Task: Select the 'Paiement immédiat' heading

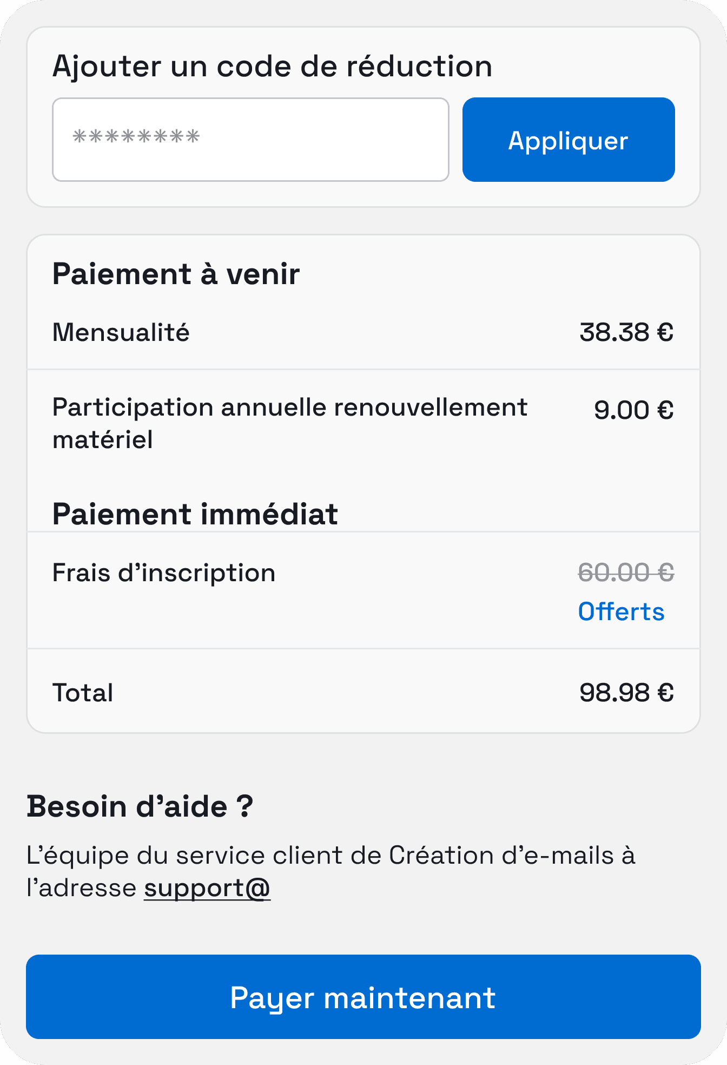Action: tap(195, 514)
